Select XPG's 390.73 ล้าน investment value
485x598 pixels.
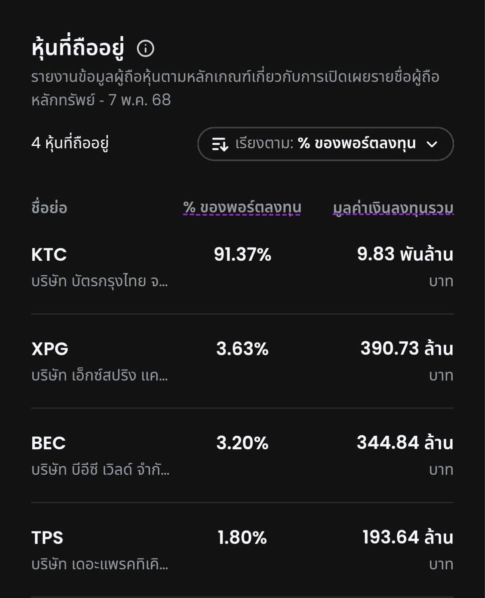(407, 348)
